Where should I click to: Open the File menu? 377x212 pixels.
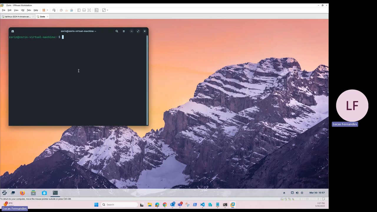[x=4, y=10]
